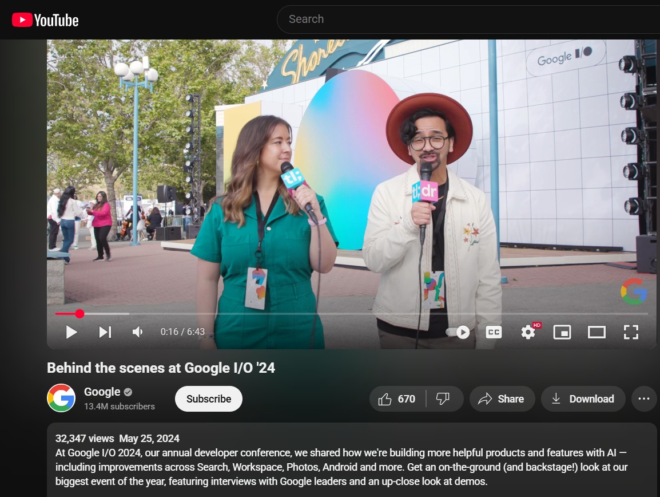Viewport: 660px width, 497px height.
Task: Click inside the Search field
Action: tap(400, 19)
